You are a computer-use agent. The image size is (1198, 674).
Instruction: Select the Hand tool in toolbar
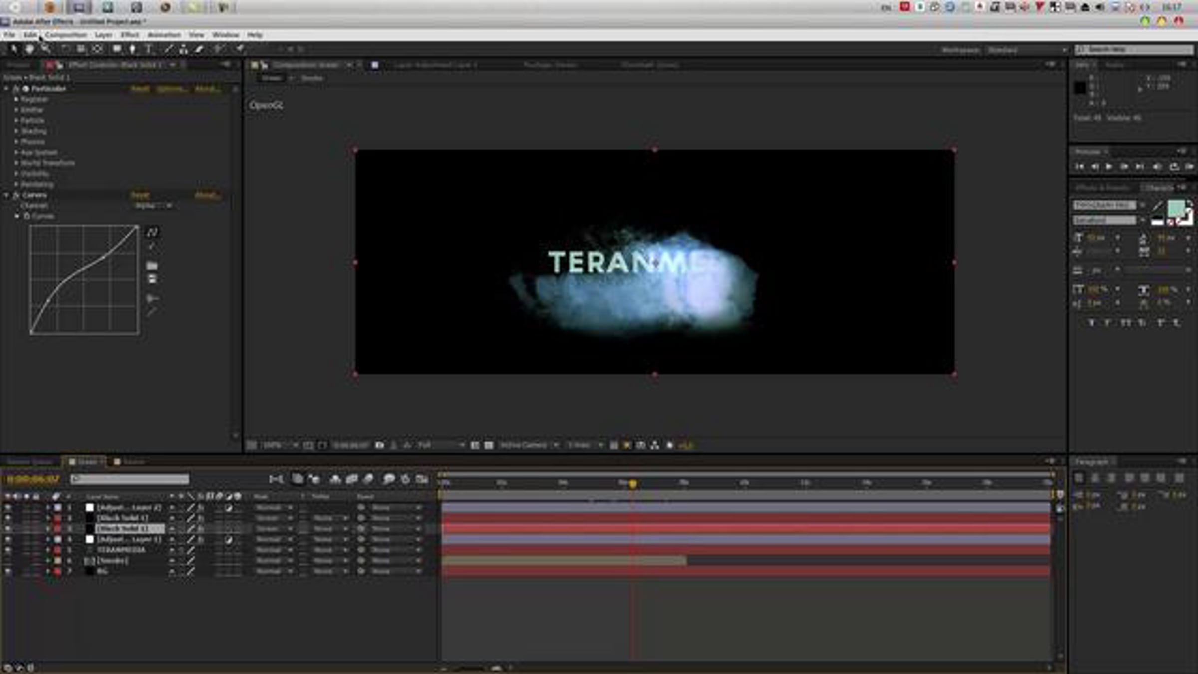(29, 49)
